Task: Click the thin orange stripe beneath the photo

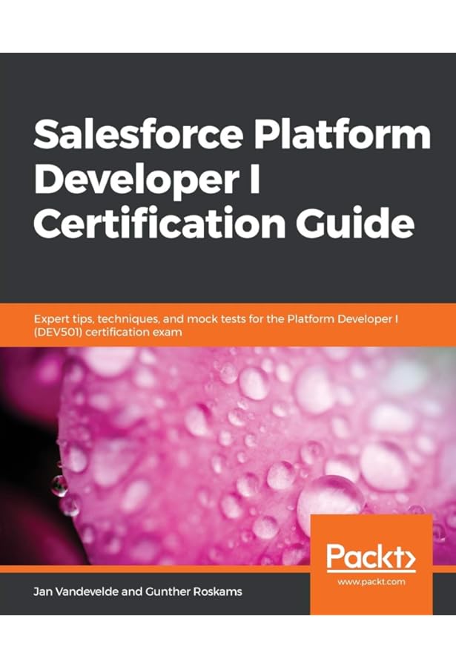Action: 148,569
